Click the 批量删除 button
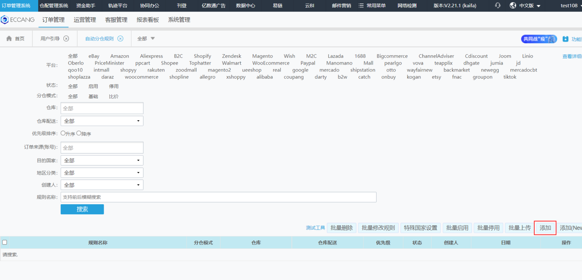582x280 pixels. (x=342, y=228)
